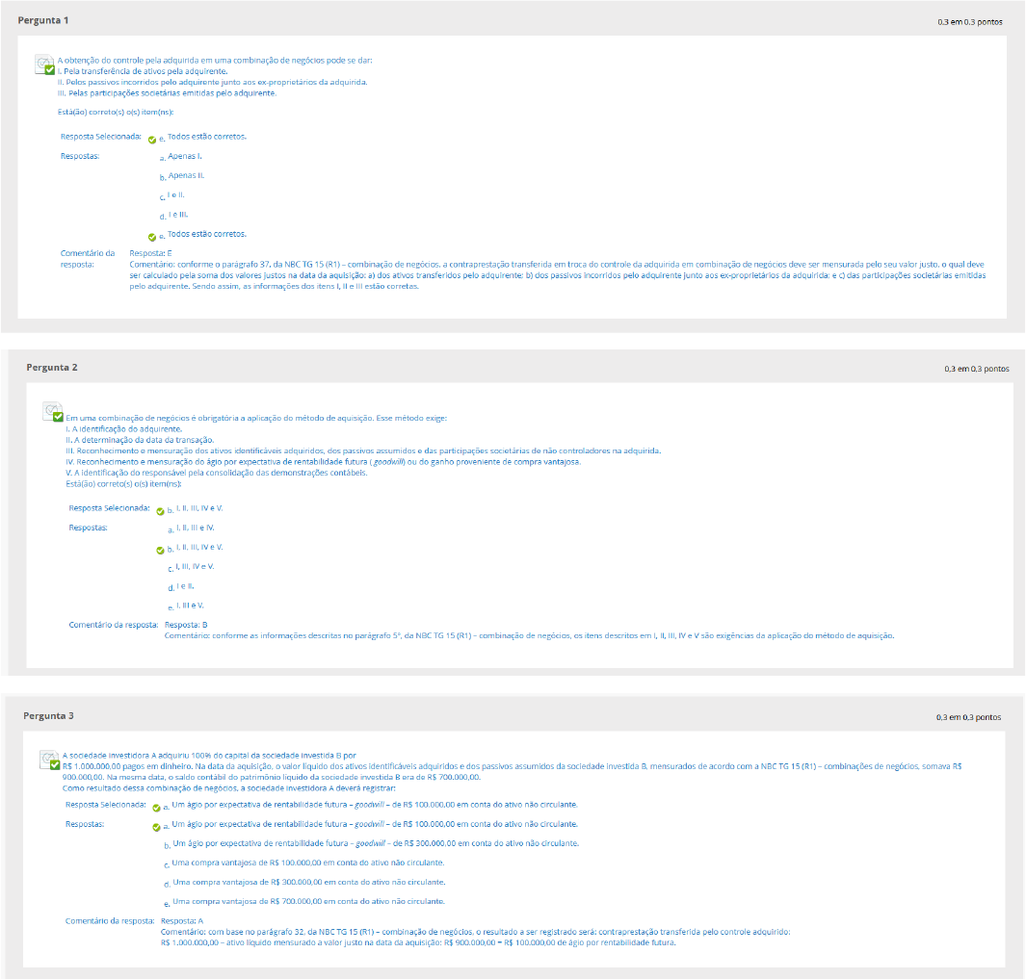The image size is (1026, 979).
Task: Click Pergunta 1 score '0,3 em 0,3 pontos'
Action: 969,21
